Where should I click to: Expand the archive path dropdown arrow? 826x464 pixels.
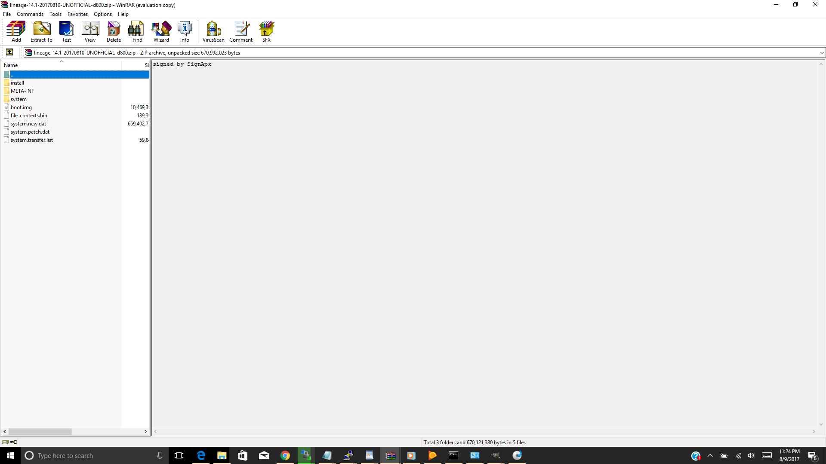[822, 52]
